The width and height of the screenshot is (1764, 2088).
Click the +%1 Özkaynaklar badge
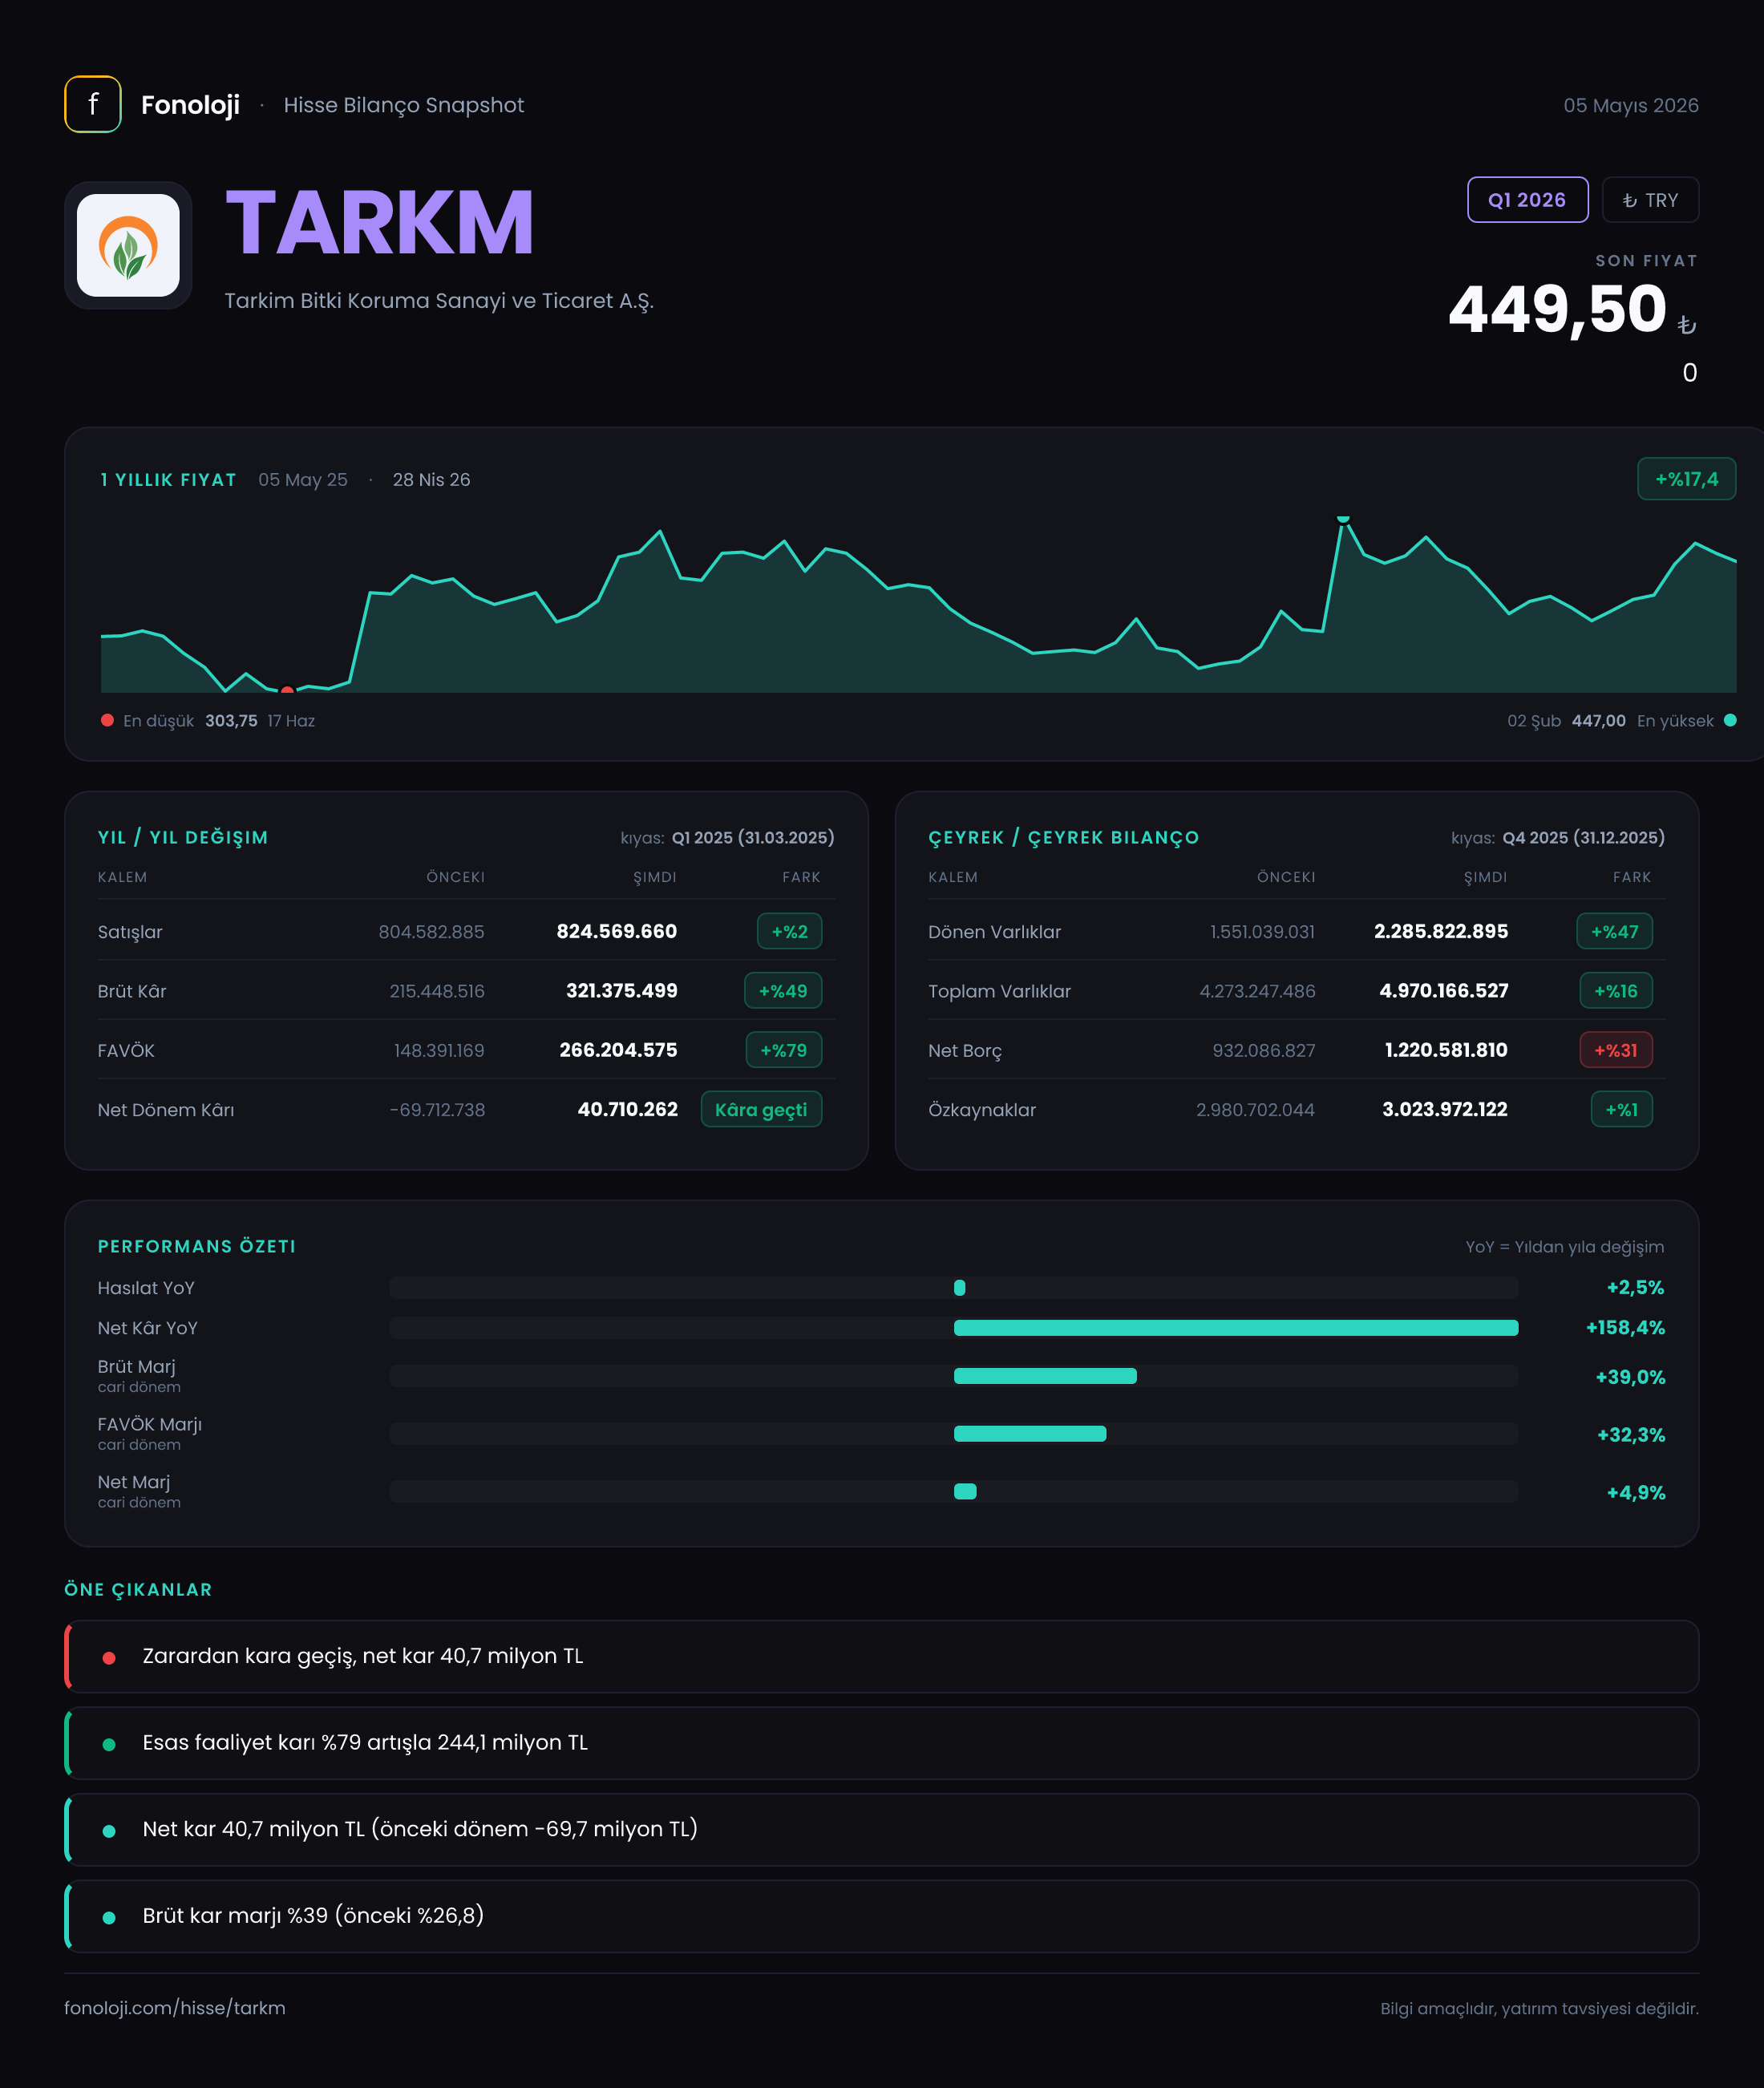click(x=1622, y=1109)
